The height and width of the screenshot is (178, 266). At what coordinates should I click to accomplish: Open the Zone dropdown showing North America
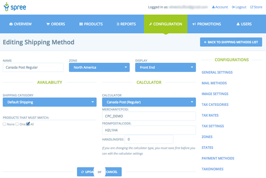(99, 67)
